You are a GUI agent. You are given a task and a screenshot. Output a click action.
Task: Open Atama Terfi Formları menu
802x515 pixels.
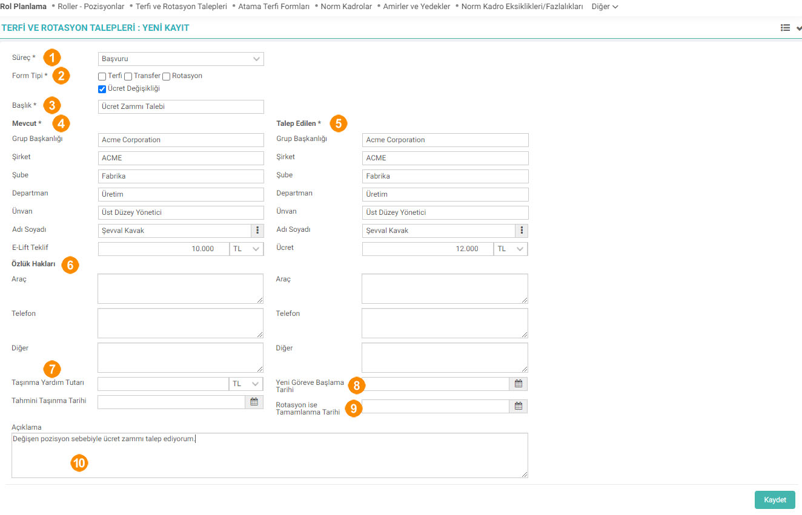coord(274,7)
